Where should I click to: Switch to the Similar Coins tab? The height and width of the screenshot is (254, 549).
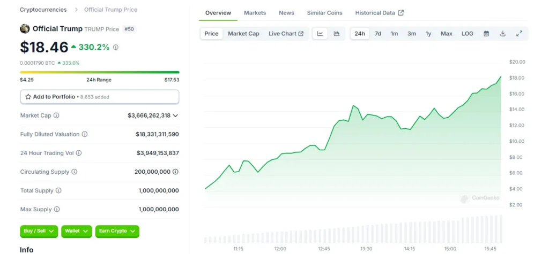click(x=324, y=13)
